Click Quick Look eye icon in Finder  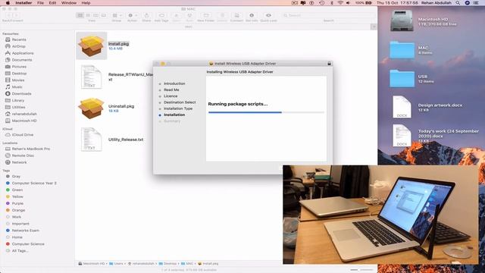(268, 15)
